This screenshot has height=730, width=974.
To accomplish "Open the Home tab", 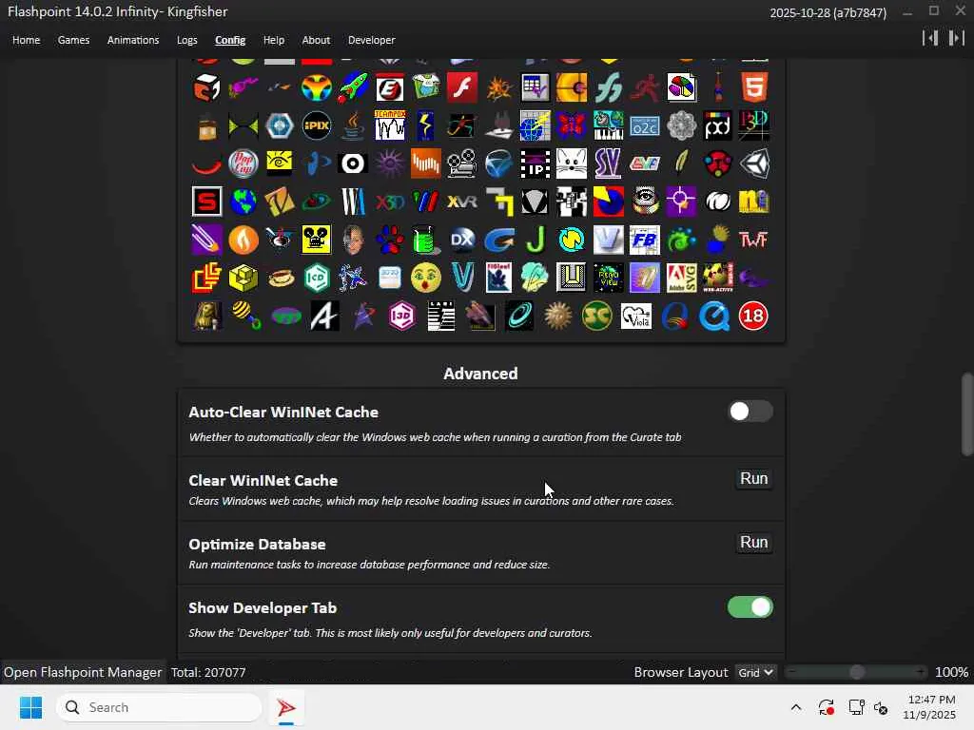I will (26, 40).
